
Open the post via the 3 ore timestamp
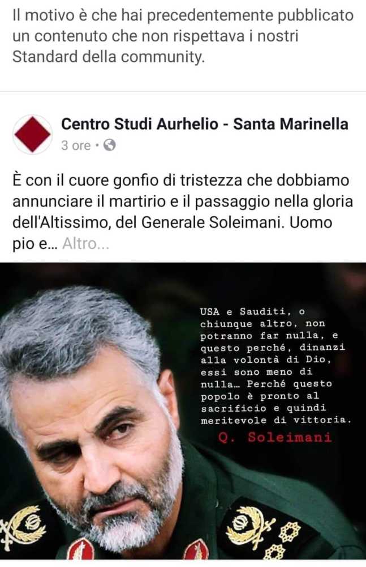[76, 145]
